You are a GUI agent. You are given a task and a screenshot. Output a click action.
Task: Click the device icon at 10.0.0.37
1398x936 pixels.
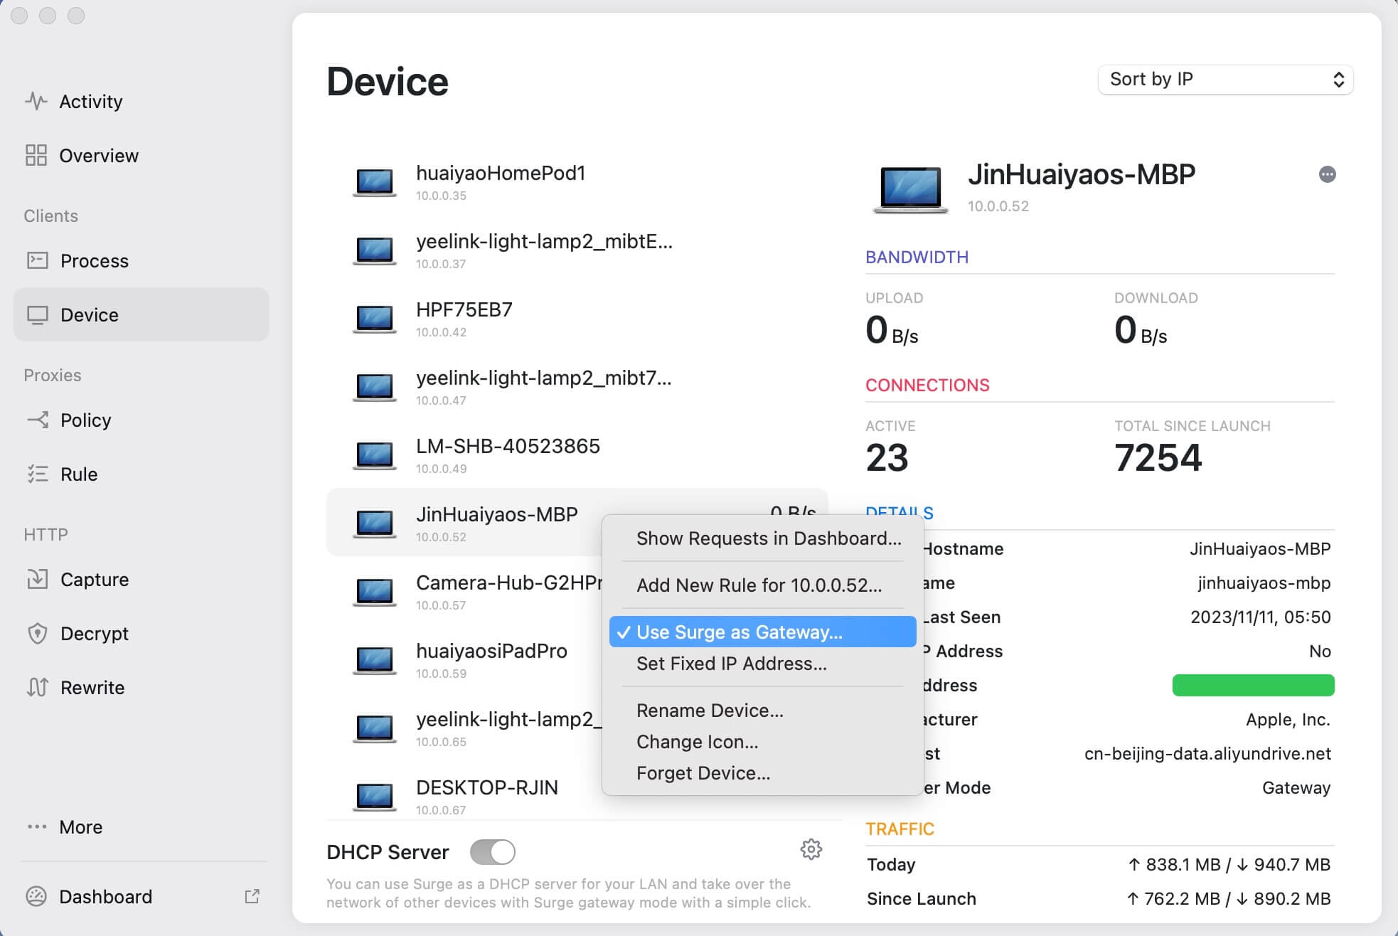click(x=375, y=250)
